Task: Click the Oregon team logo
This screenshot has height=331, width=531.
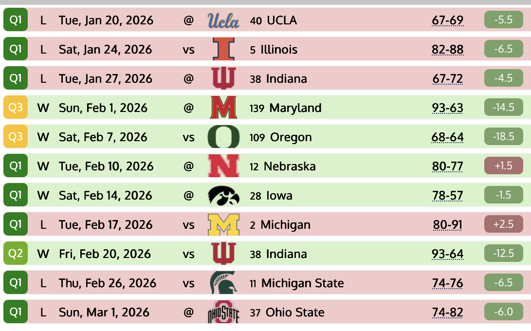Action: pos(223,137)
